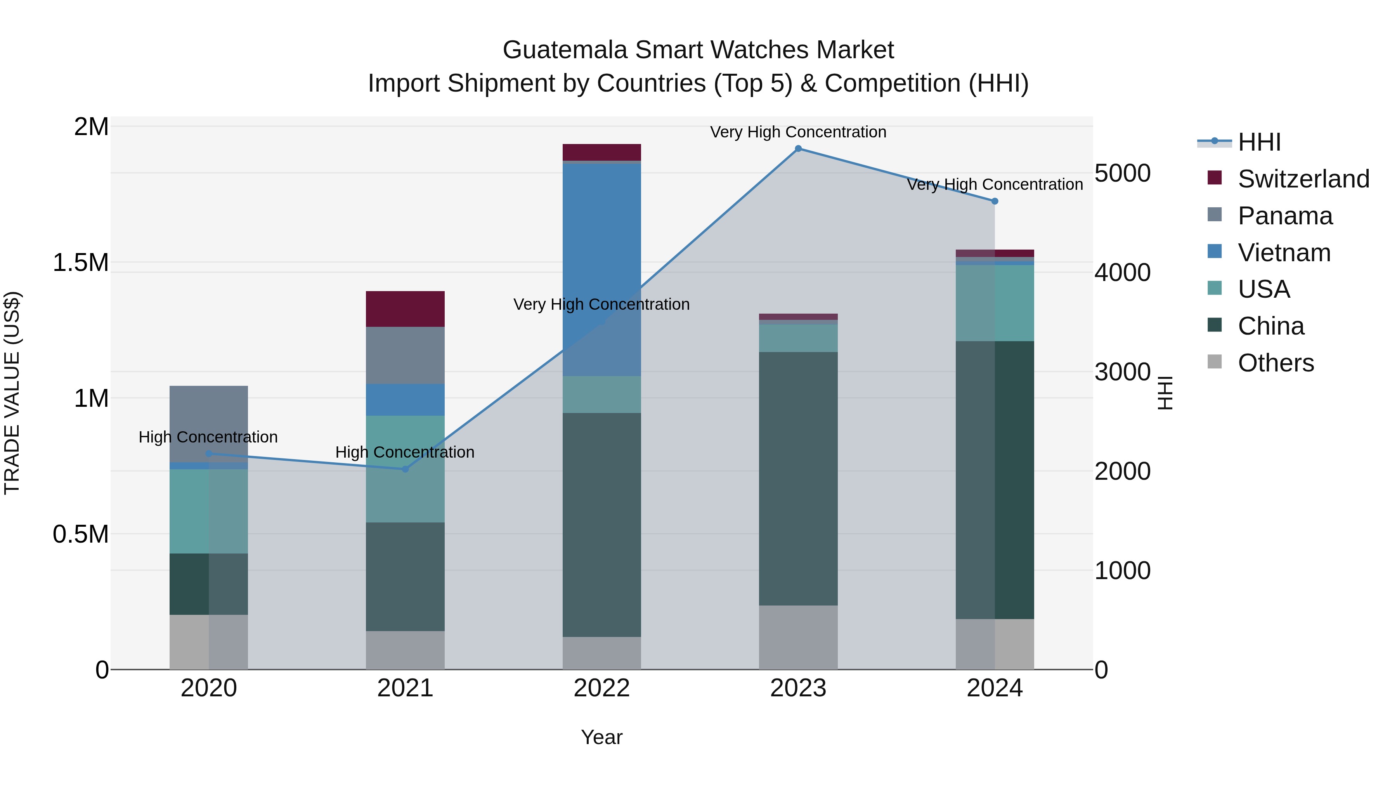Click the 2024 x-axis label

pyautogui.click(x=995, y=688)
